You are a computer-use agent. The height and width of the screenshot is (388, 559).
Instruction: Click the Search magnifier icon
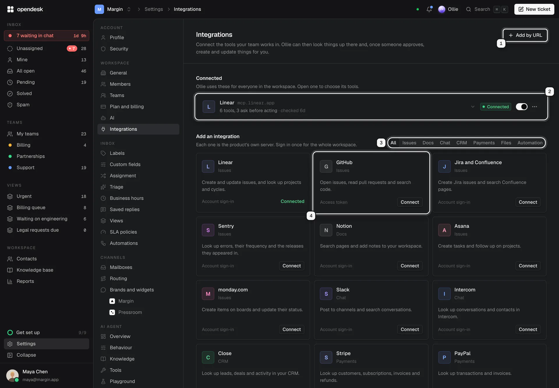pos(468,9)
